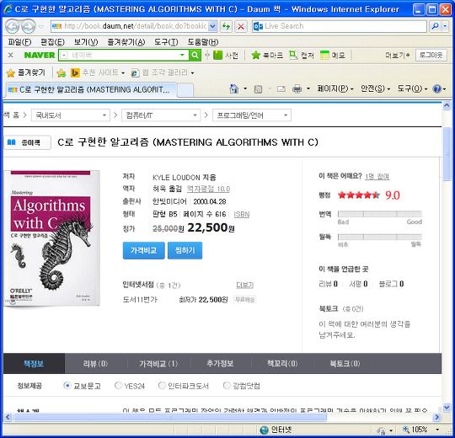The height and width of the screenshot is (438, 455).
Task: Click the 책꼬리(0) tab
Action: (x=282, y=363)
